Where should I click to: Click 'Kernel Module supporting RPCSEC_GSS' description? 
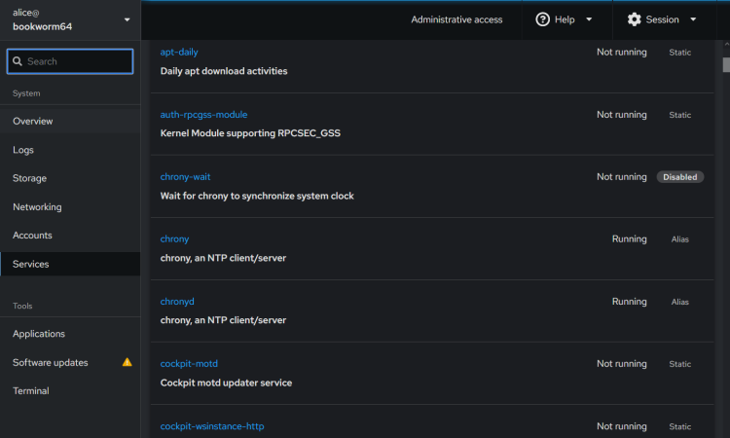point(250,133)
